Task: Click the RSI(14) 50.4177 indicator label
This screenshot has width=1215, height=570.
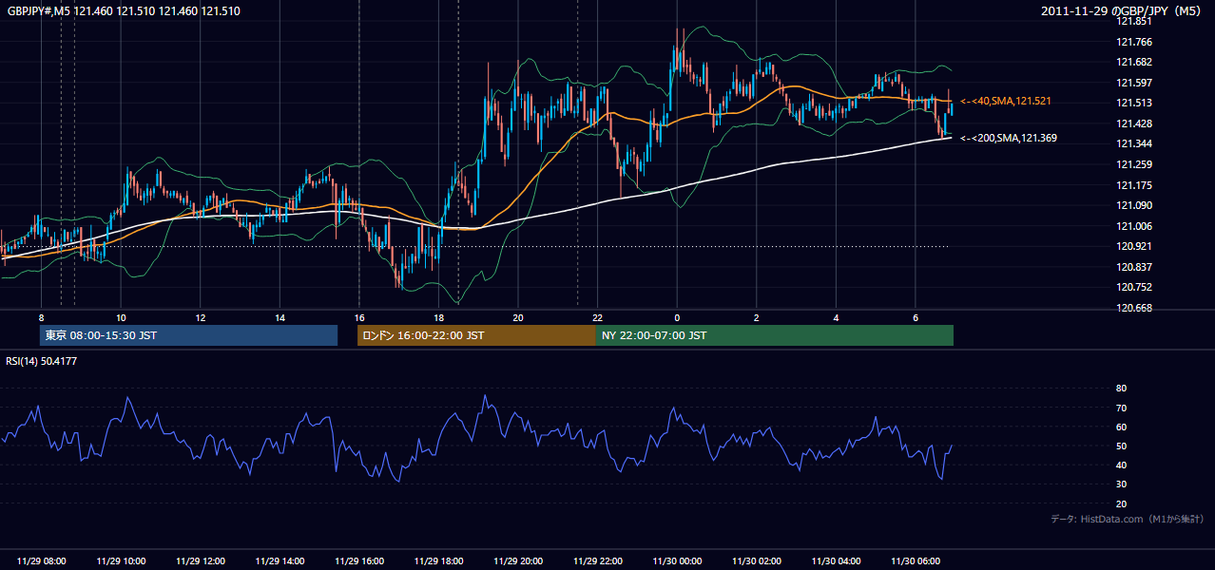Action: click(42, 360)
